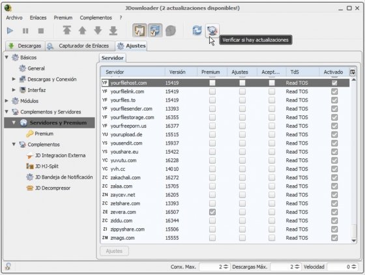Expand Descargas y Conexión node
The width and height of the screenshot is (365, 275).
(x=14, y=79)
